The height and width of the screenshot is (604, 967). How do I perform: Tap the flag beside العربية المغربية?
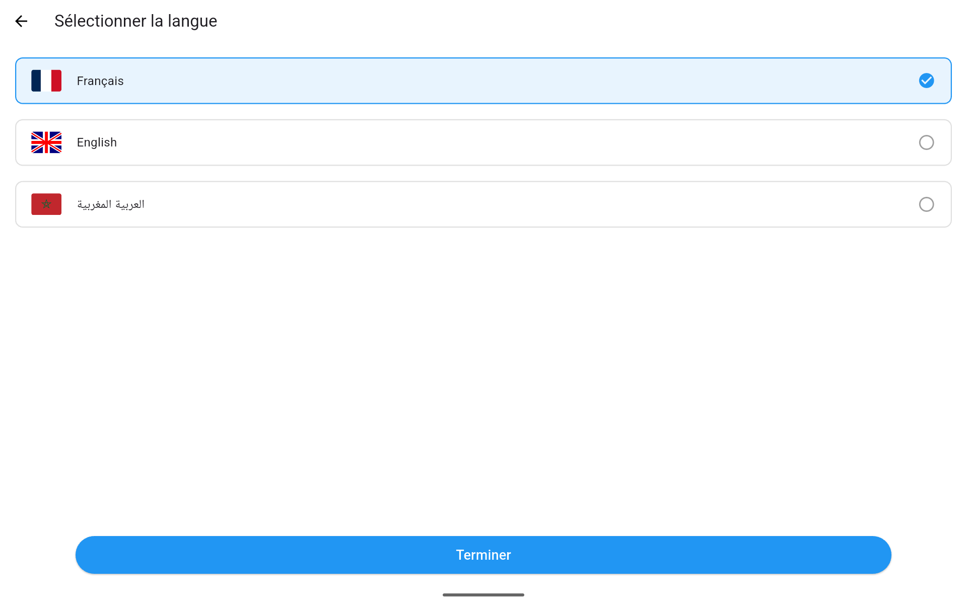pos(46,204)
